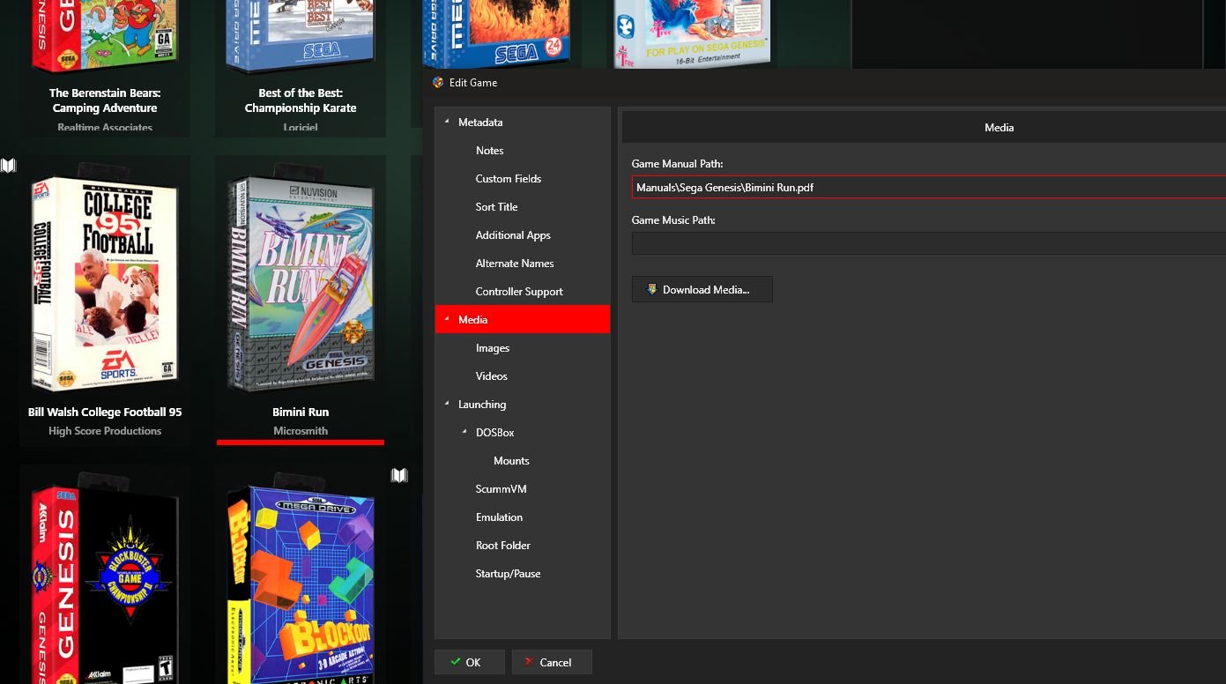The width and height of the screenshot is (1226, 684).
Task: Click The Berenstain Bears: Camping Adventure title
Action: pyautogui.click(x=105, y=100)
